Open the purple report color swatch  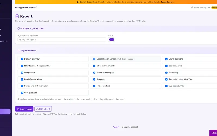(x=111, y=39)
